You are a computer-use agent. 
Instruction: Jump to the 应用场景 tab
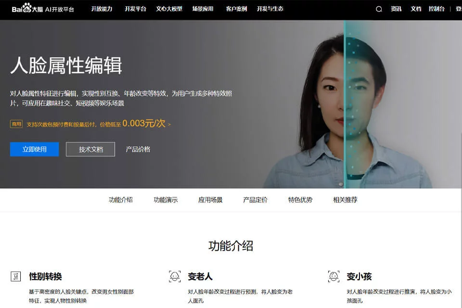tap(210, 200)
